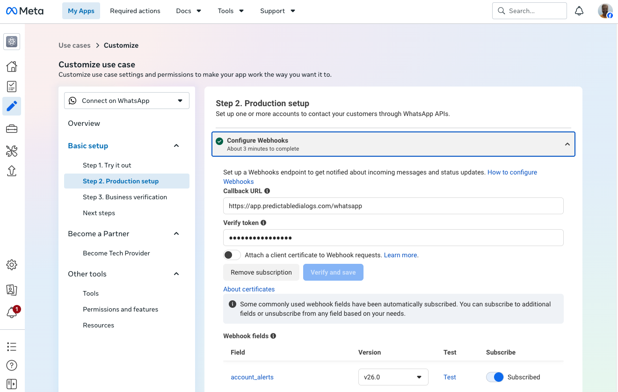Open the About certificates link
This screenshot has height=392, width=618.
click(249, 289)
